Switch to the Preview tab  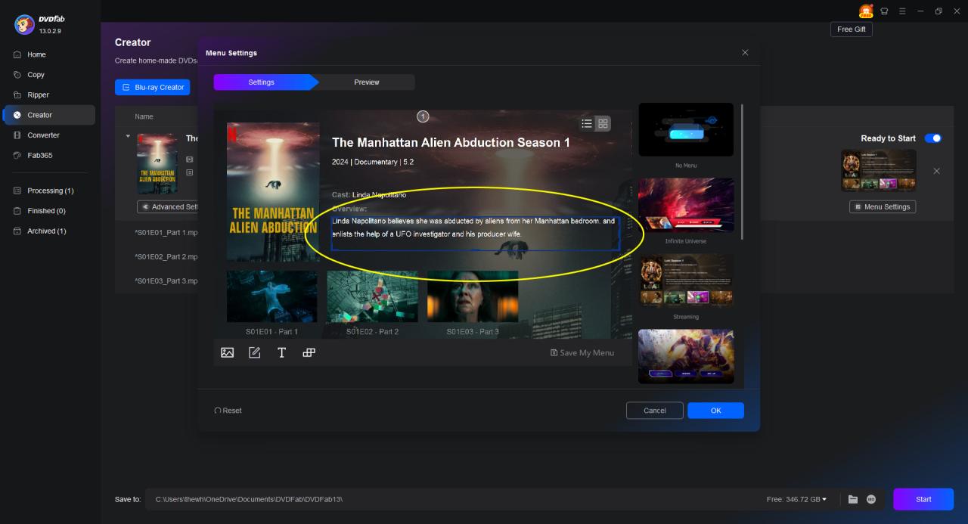click(x=367, y=82)
